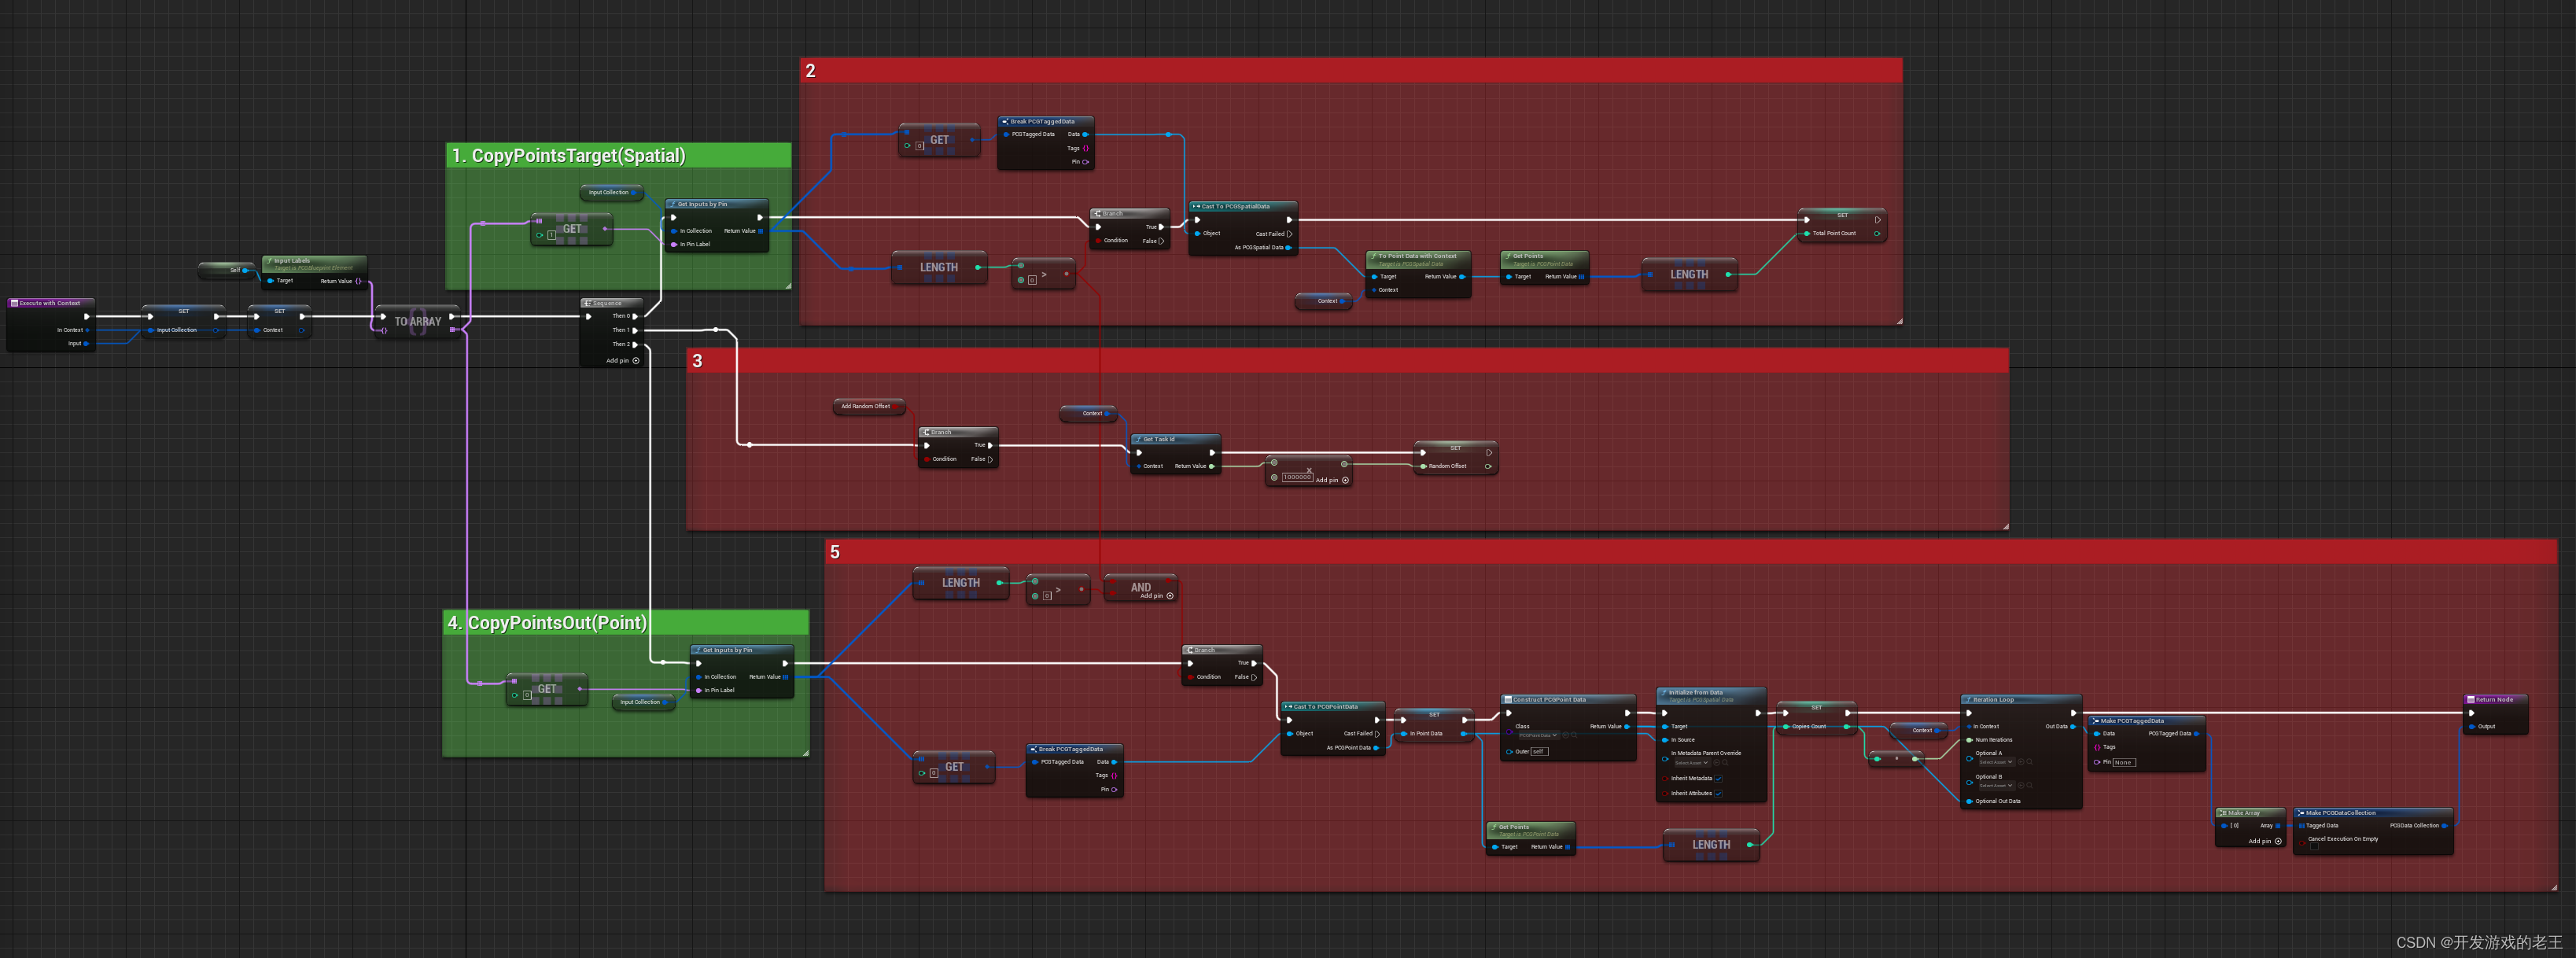The image size is (2576, 958).
Task: Enable the Cancel Execution On Empty checkbox
Action: [2314, 847]
